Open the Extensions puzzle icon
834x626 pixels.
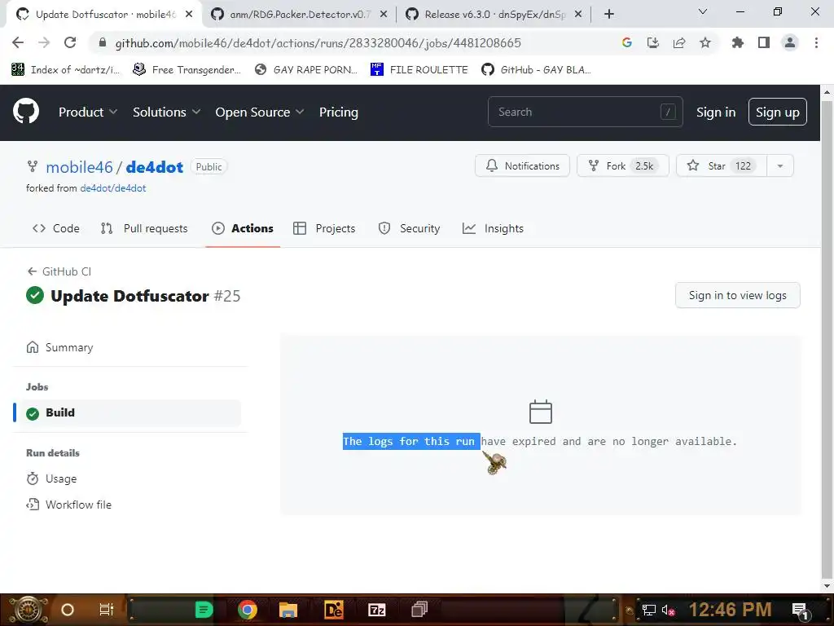click(x=737, y=42)
